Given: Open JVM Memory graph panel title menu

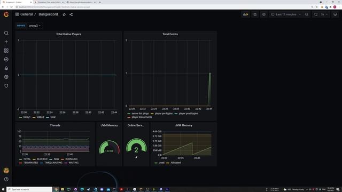Looking at the screenshot, I should (x=184, y=125).
